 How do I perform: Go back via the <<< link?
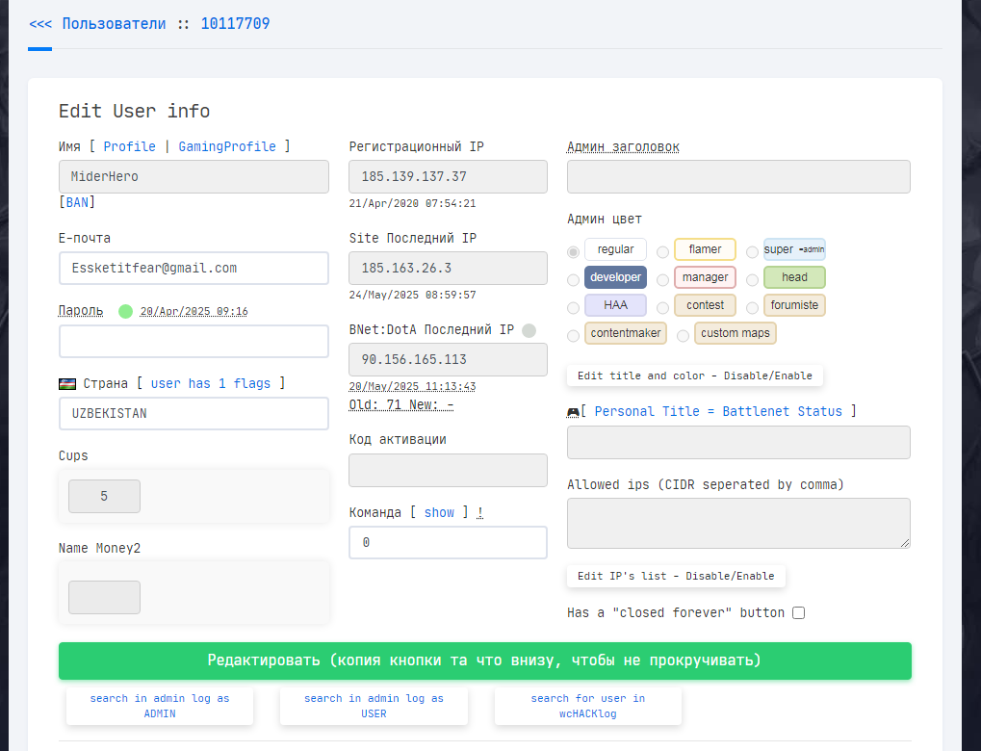coord(40,24)
